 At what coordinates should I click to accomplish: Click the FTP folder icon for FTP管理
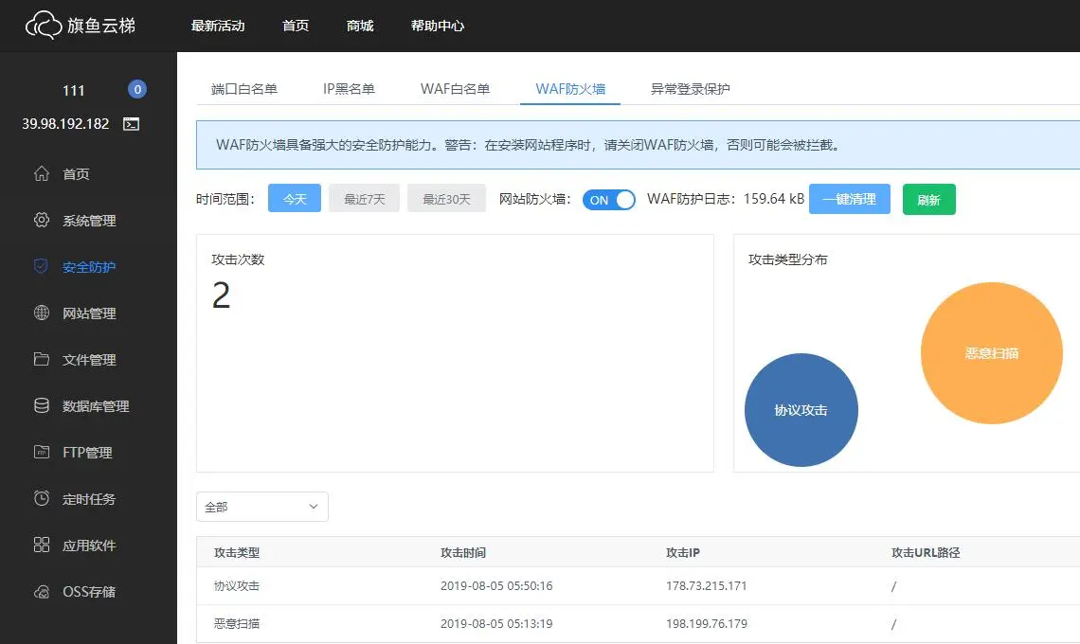coord(42,452)
